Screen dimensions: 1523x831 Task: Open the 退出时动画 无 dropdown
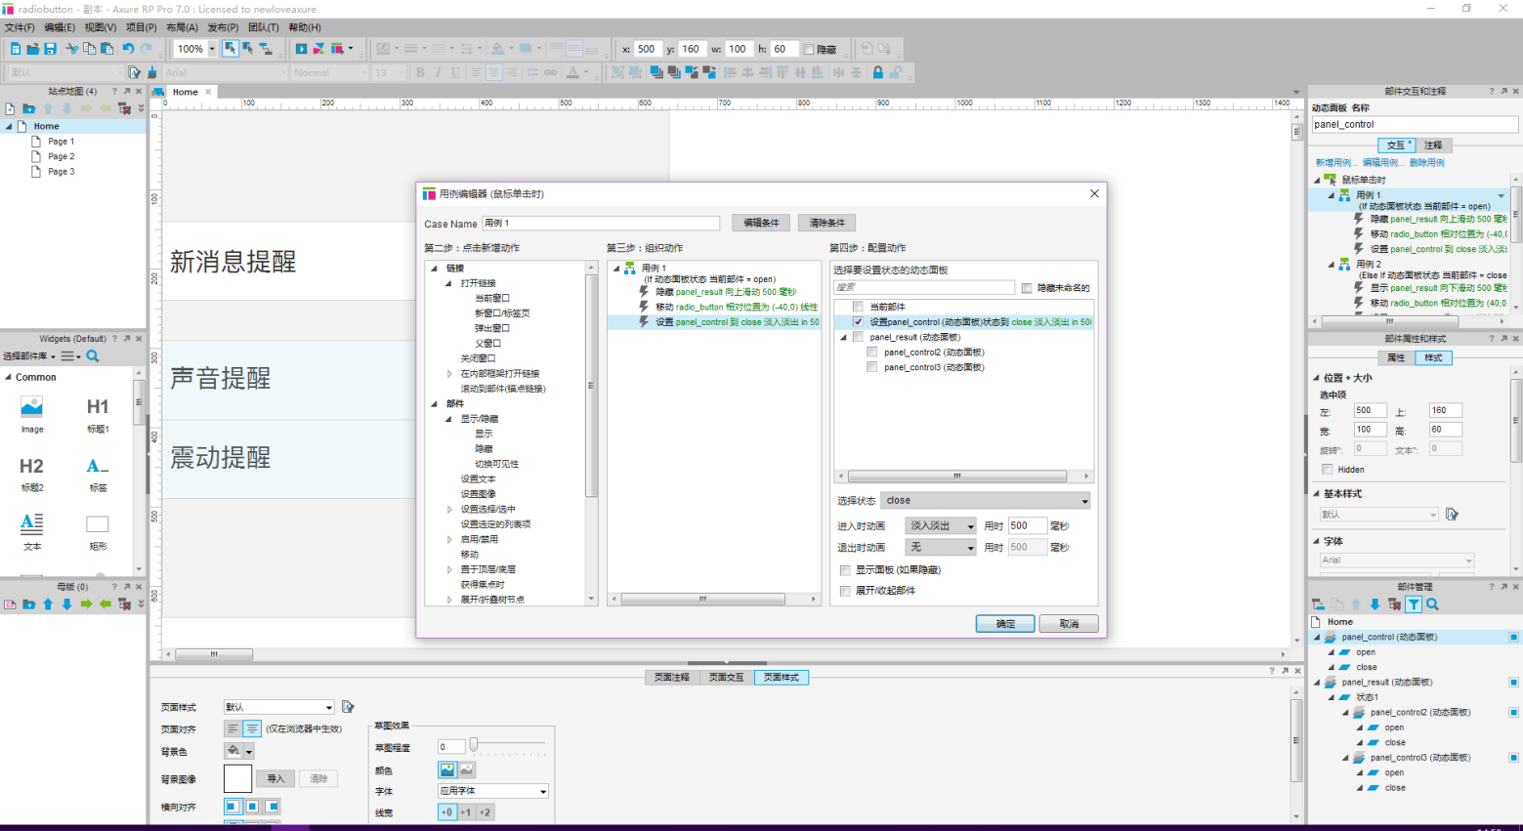940,547
